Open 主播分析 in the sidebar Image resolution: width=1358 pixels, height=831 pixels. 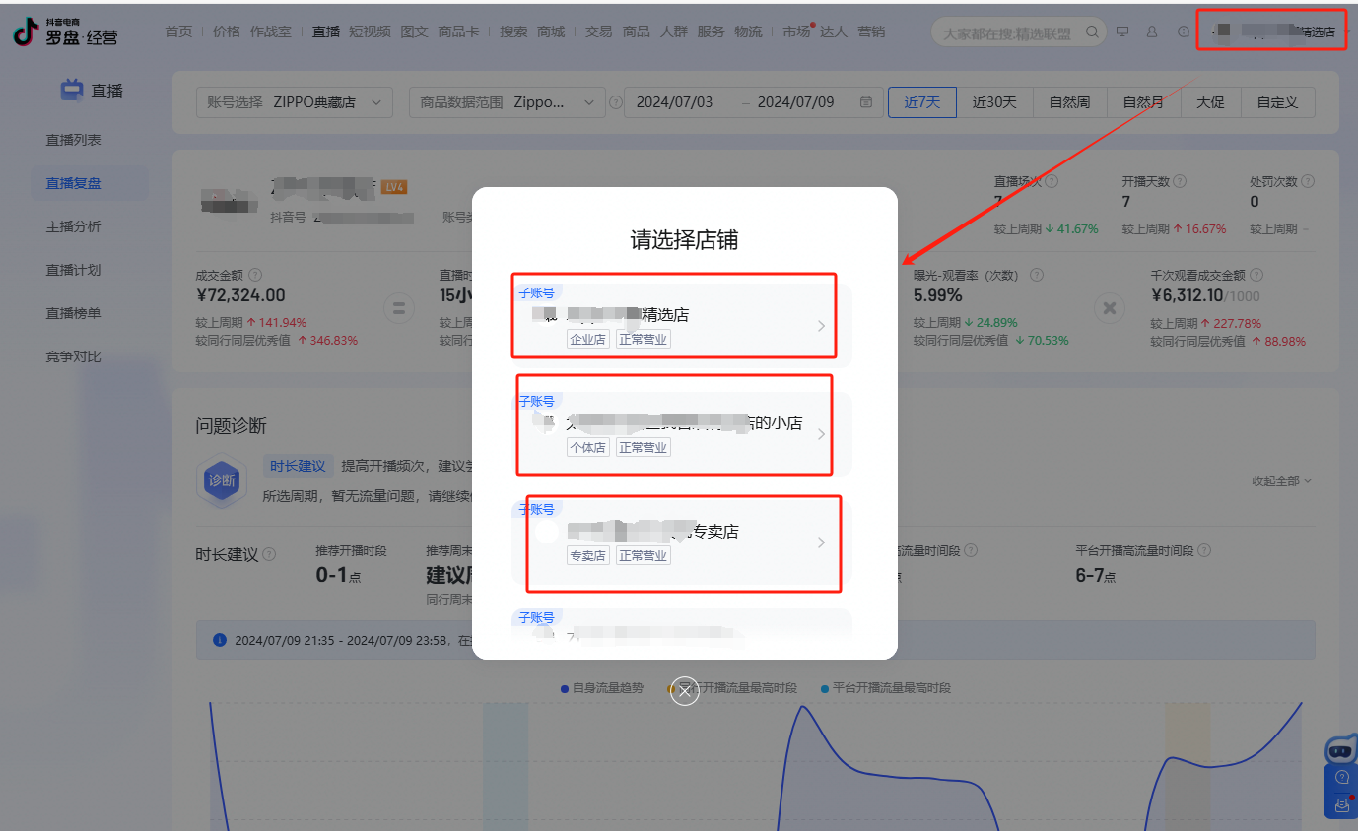tap(73, 226)
